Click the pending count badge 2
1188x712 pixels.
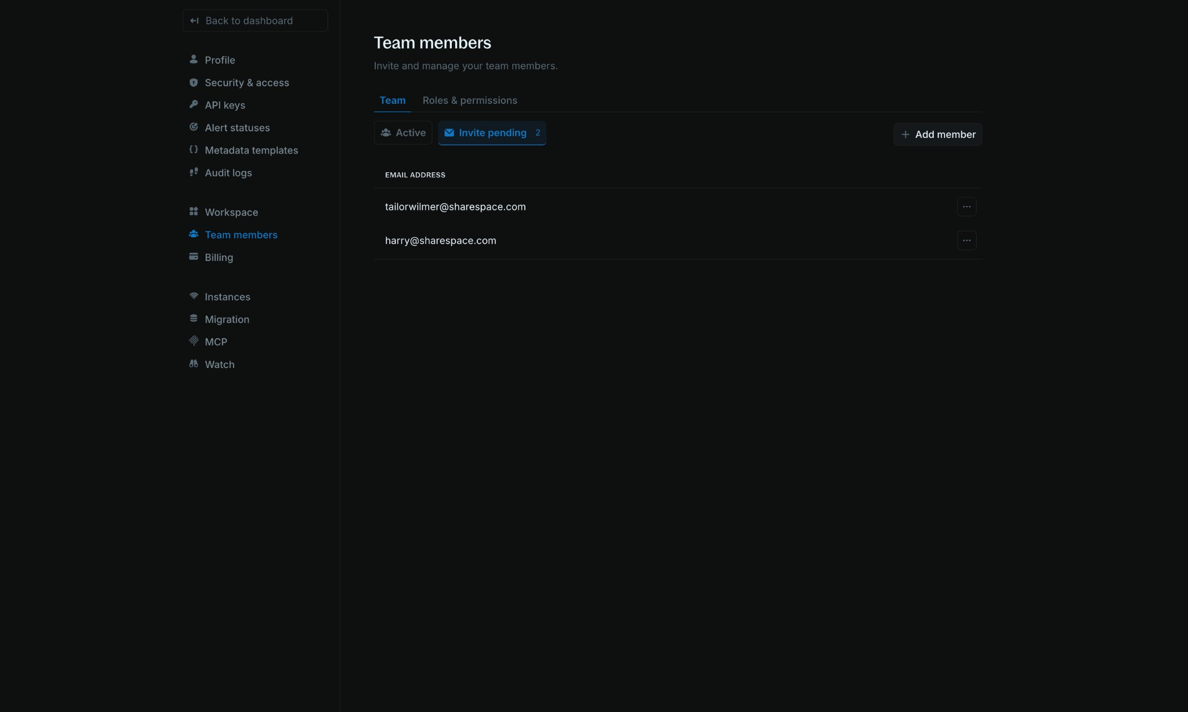point(538,133)
